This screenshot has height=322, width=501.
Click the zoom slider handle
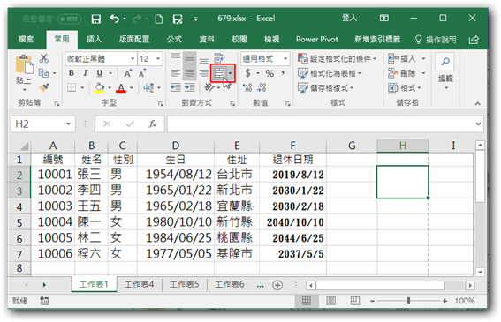coord(408,301)
